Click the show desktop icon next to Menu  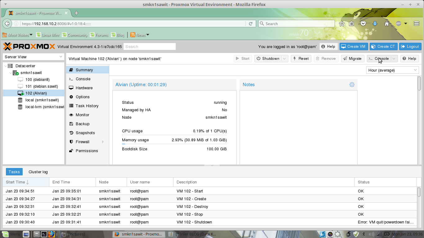[x=26, y=234]
